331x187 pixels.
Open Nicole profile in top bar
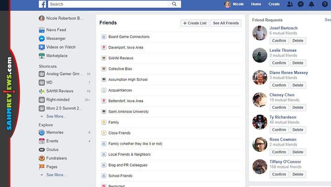tap(234, 4)
